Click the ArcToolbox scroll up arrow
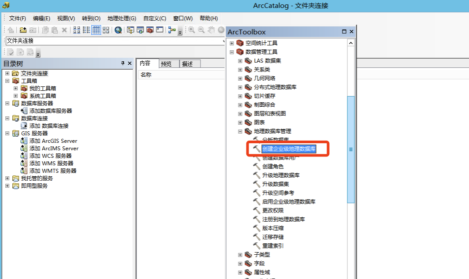469x279 pixels. [x=351, y=43]
